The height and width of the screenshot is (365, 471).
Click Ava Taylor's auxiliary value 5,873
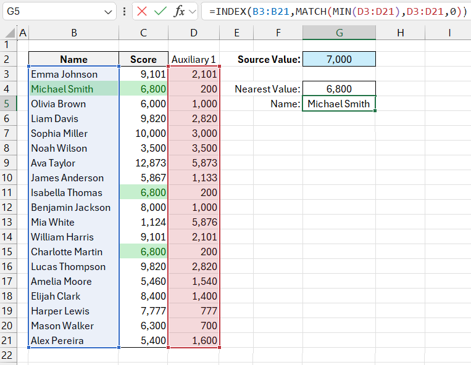click(194, 163)
